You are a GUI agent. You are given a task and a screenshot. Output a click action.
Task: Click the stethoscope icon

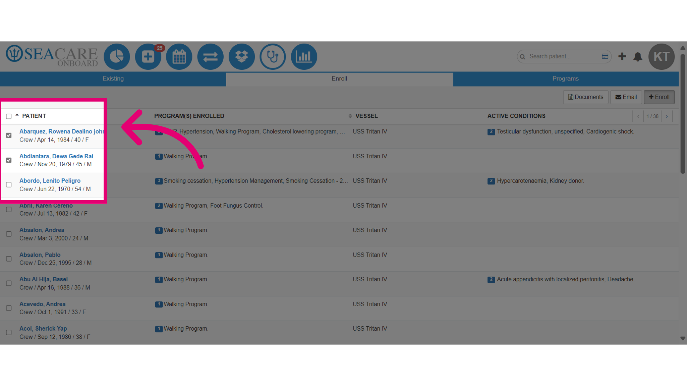273,56
